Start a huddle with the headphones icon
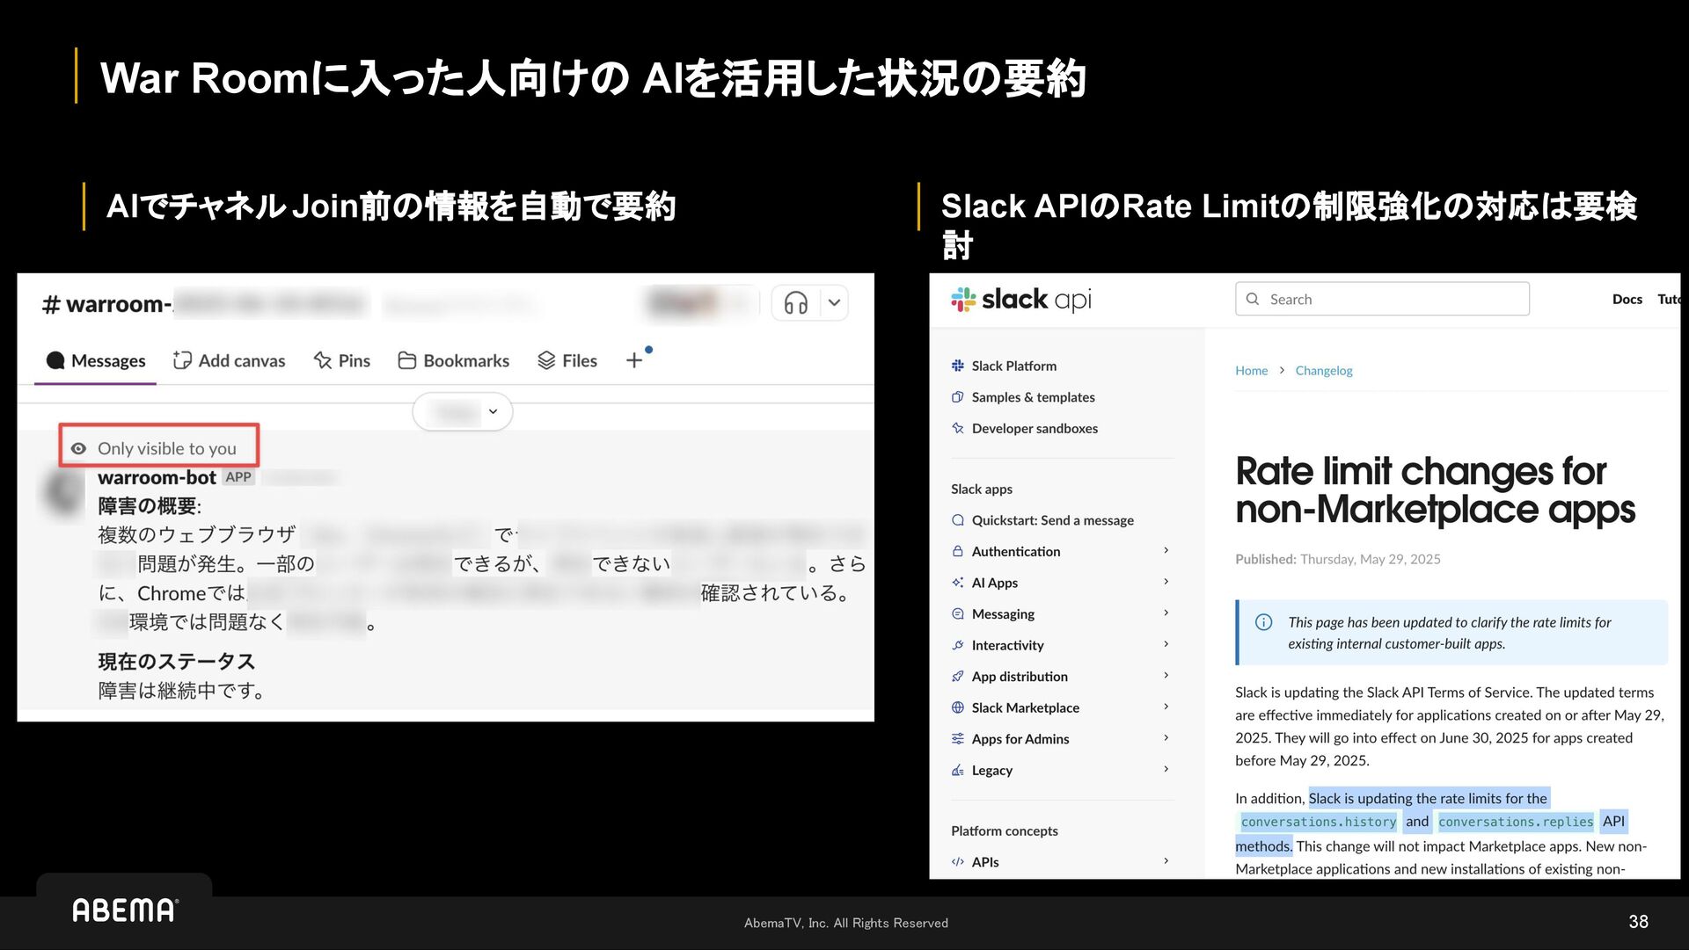Image resolution: width=1689 pixels, height=950 pixels. pyautogui.click(x=795, y=303)
